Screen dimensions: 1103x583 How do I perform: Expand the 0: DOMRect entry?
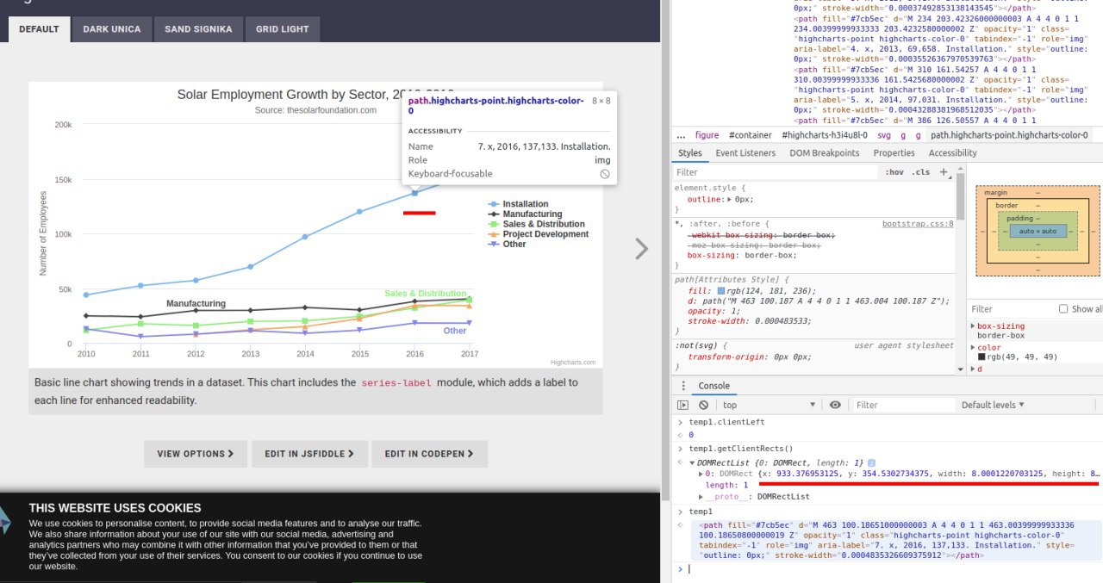click(701, 474)
